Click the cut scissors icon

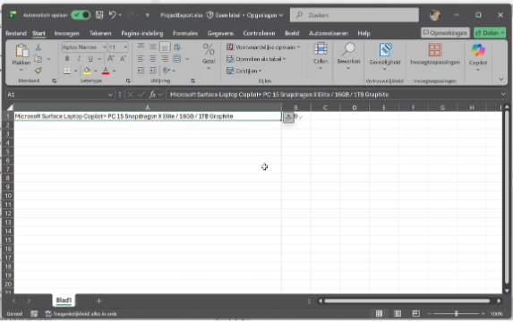38,47
